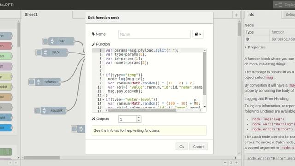Screen dimensions: 295x166
Task: Select the koushik inject node arrow icon
Action: pyautogui.click(x=44, y=111)
